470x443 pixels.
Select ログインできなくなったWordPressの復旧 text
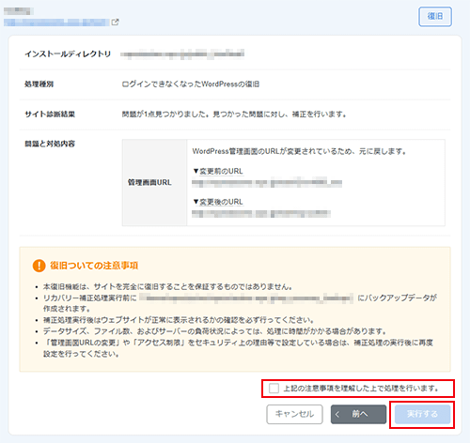191,84
